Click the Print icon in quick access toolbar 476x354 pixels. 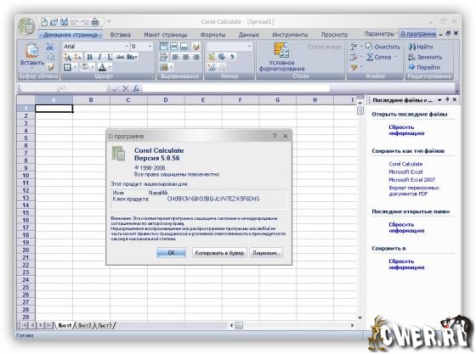(95, 22)
